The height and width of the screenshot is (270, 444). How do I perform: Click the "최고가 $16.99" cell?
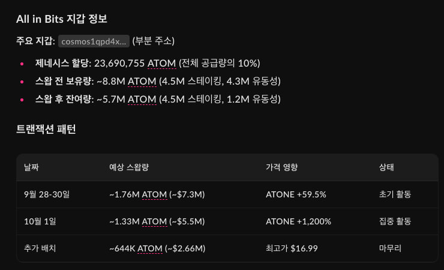coord(292,248)
